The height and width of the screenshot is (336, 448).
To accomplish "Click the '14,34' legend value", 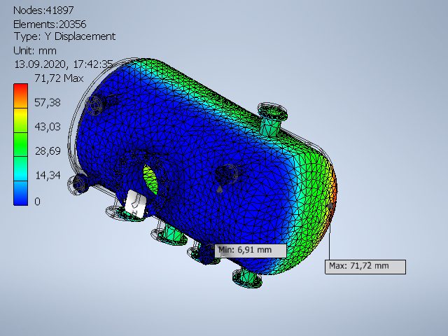I will [48, 175].
